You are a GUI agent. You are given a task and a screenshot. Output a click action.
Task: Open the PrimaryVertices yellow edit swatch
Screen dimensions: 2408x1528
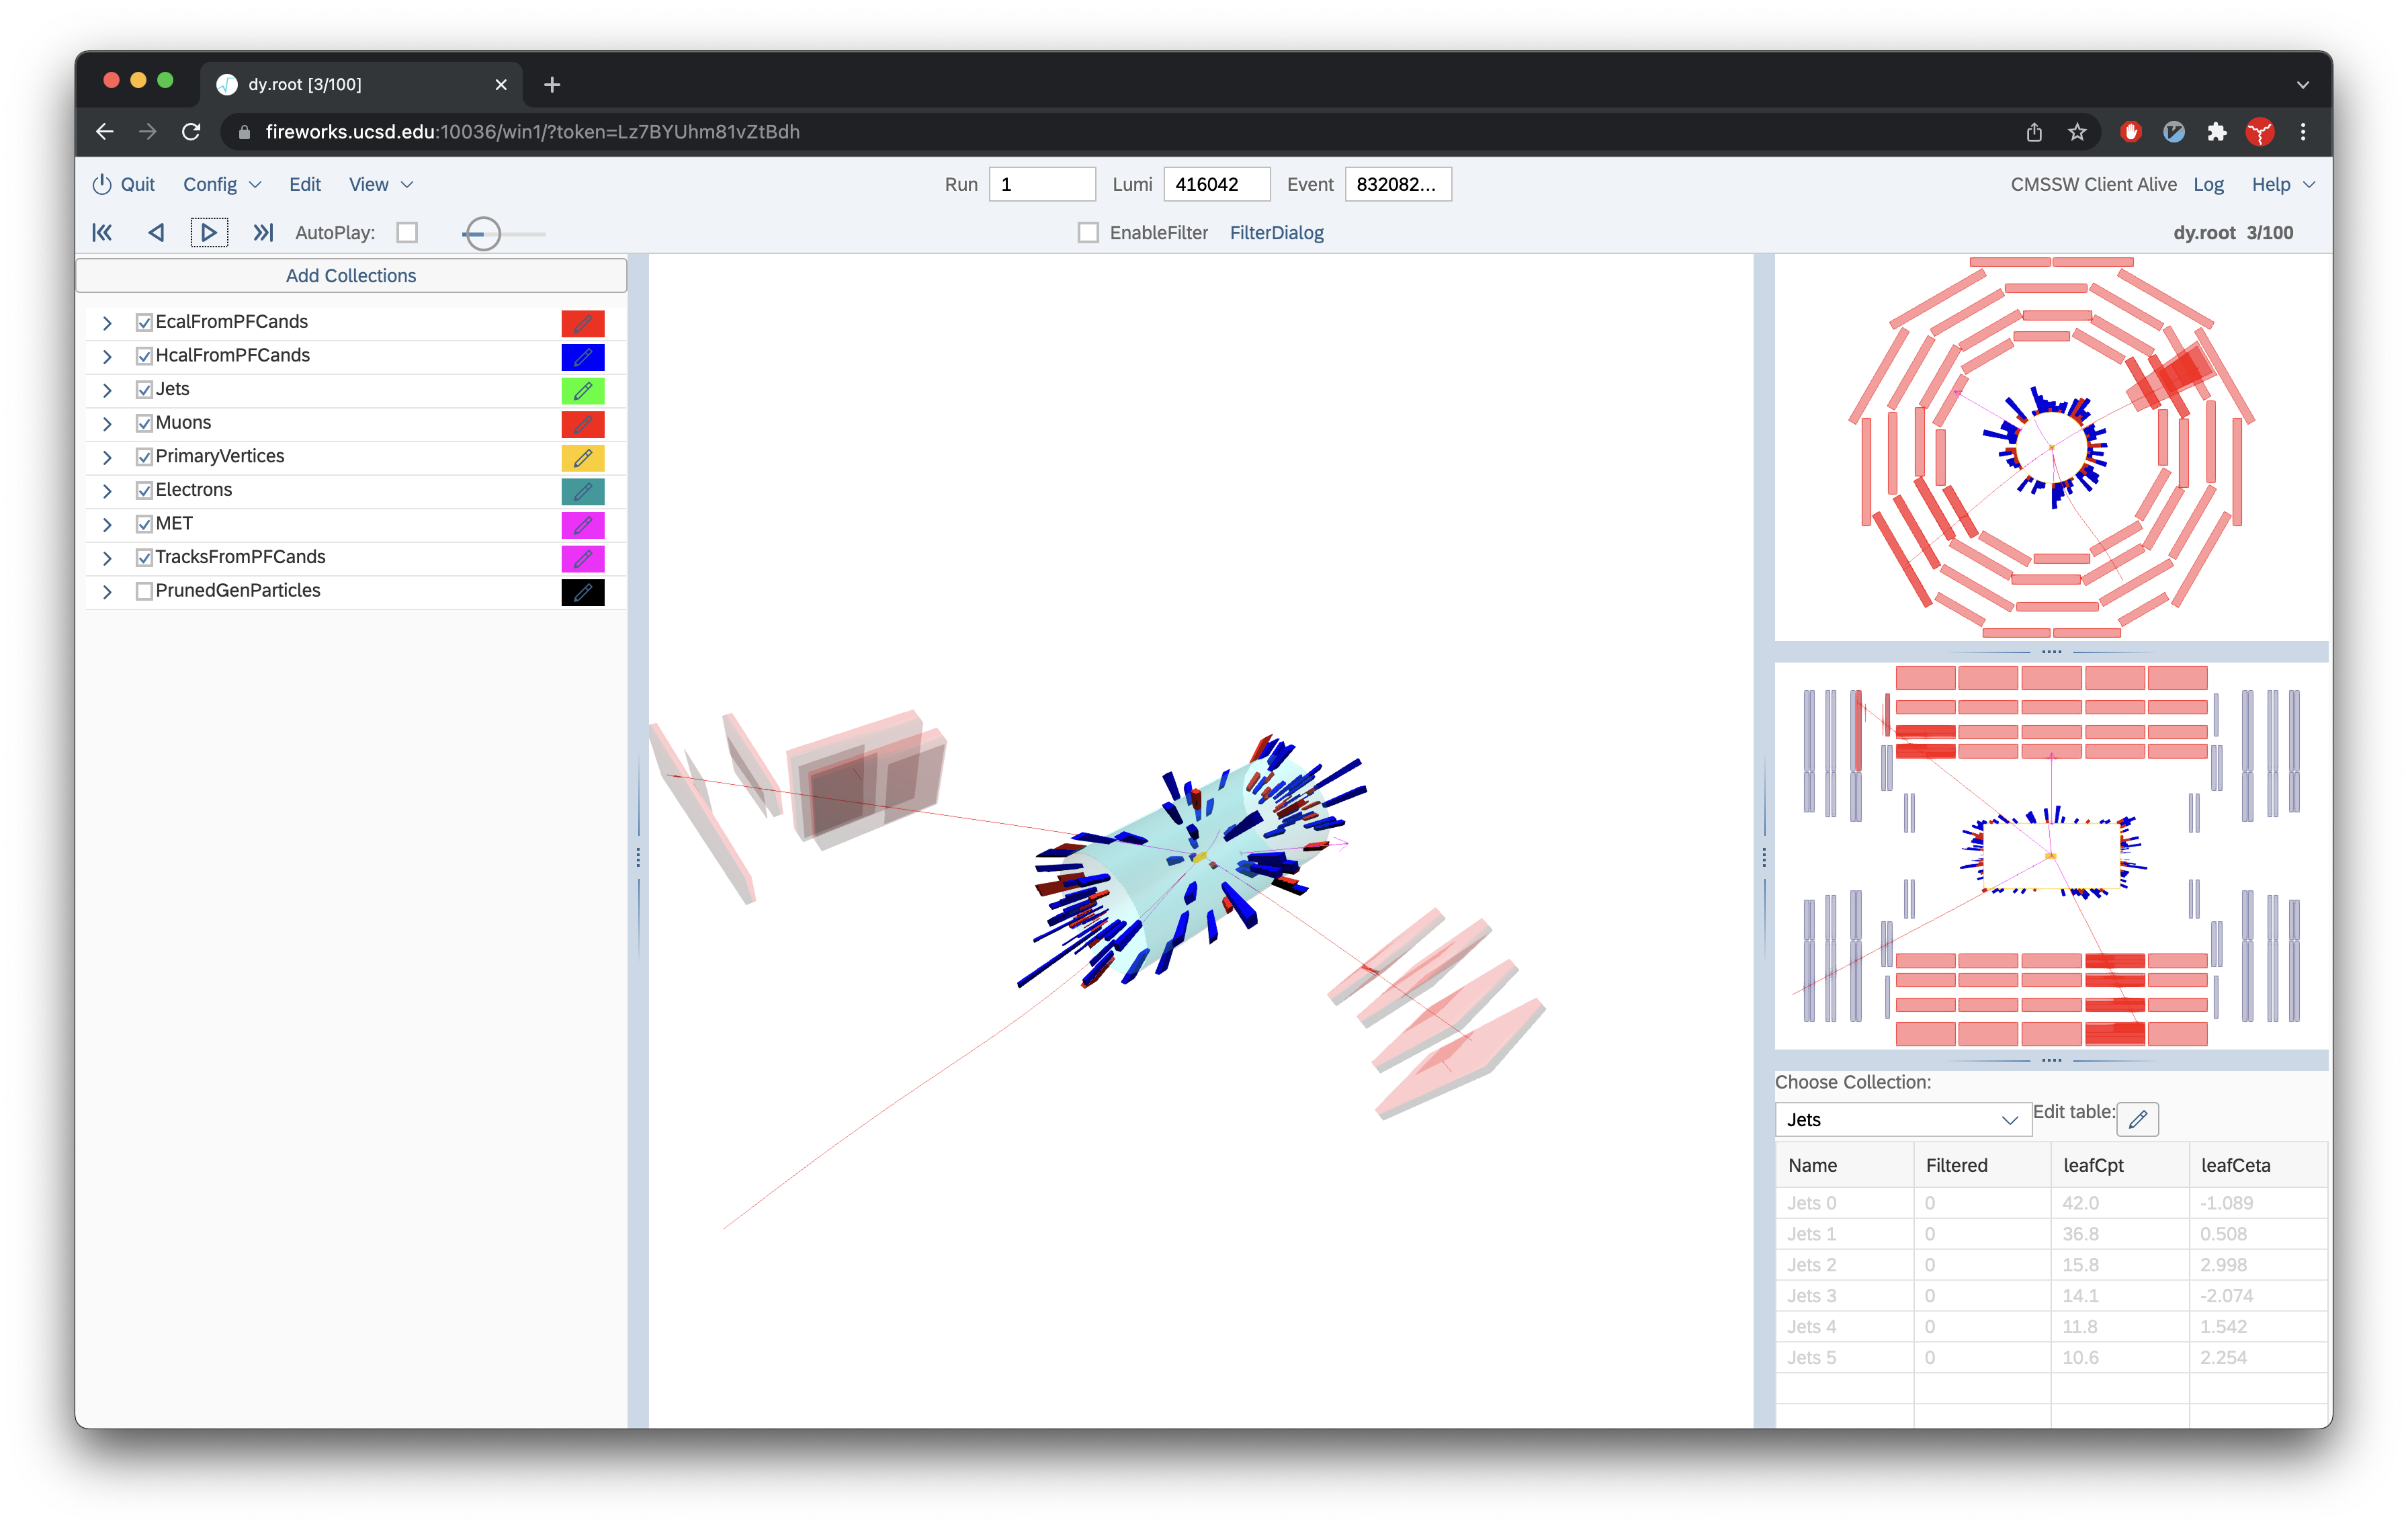click(583, 458)
